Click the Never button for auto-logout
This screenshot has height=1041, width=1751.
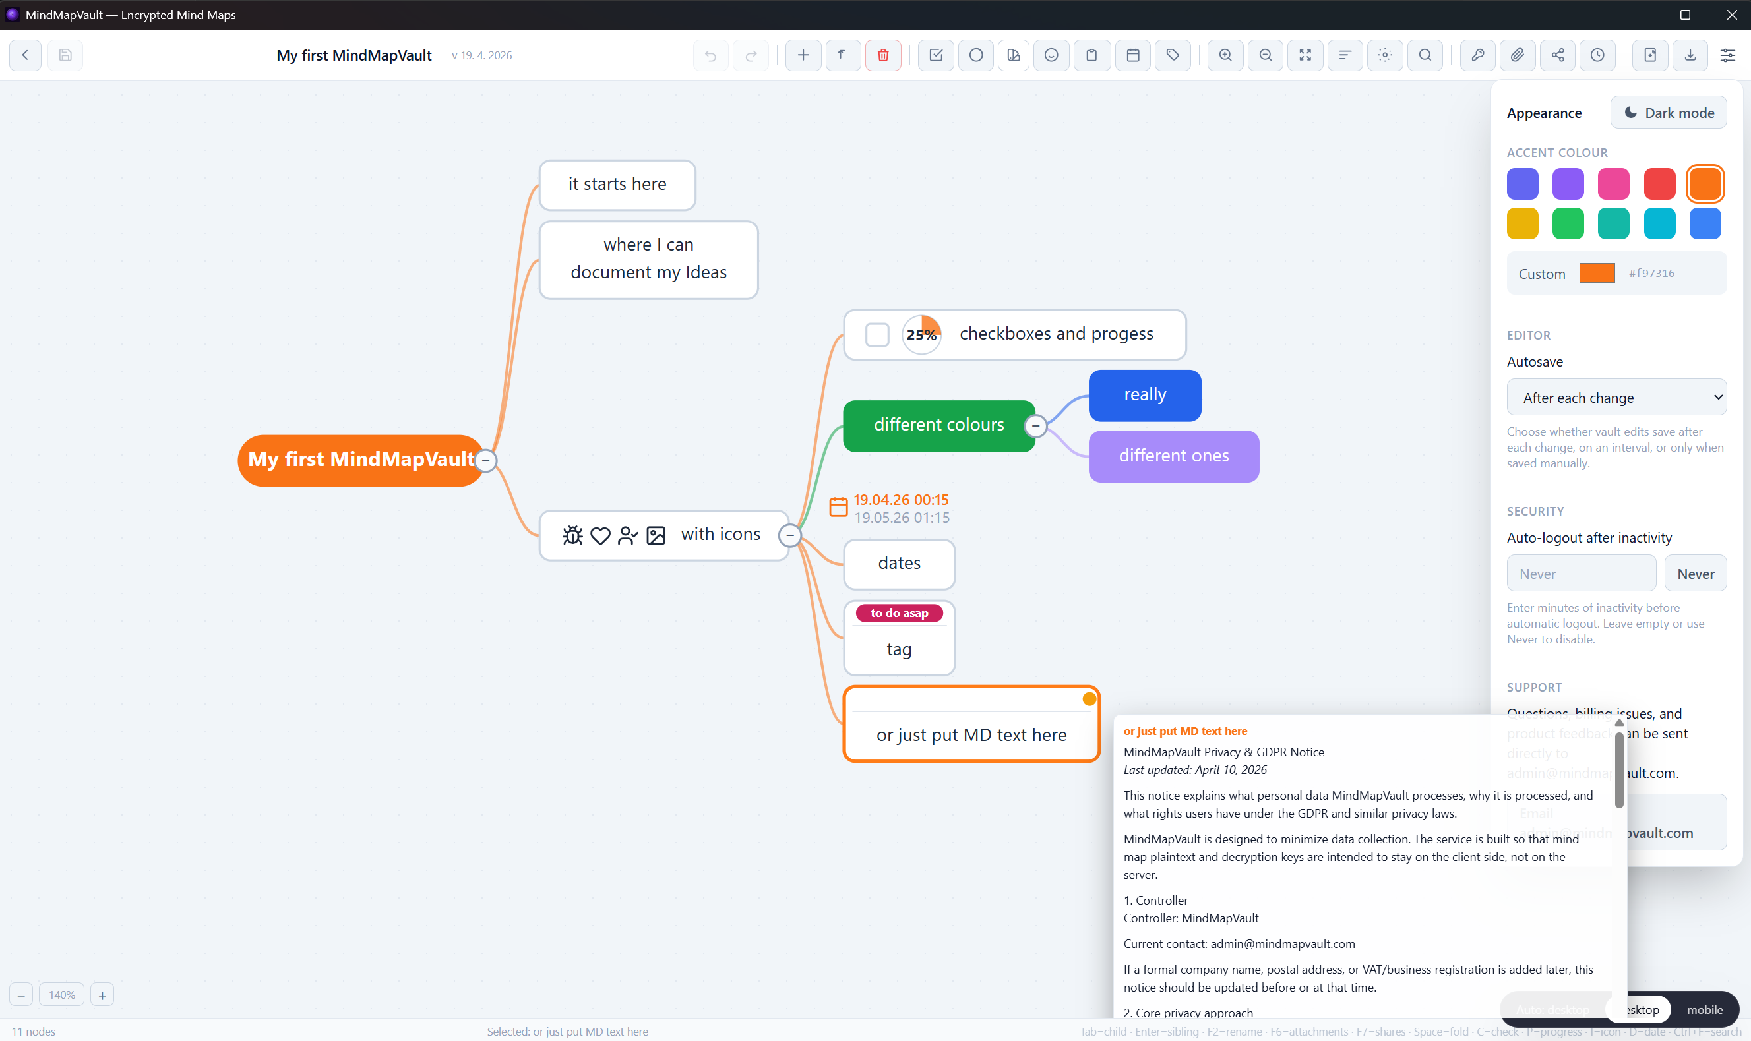point(1695,574)
